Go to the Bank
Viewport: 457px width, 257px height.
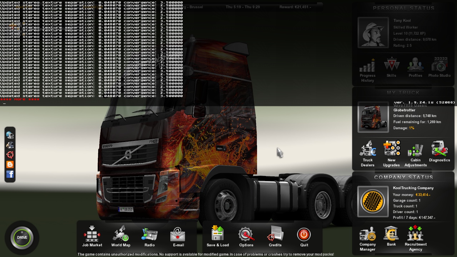point(391,236)
